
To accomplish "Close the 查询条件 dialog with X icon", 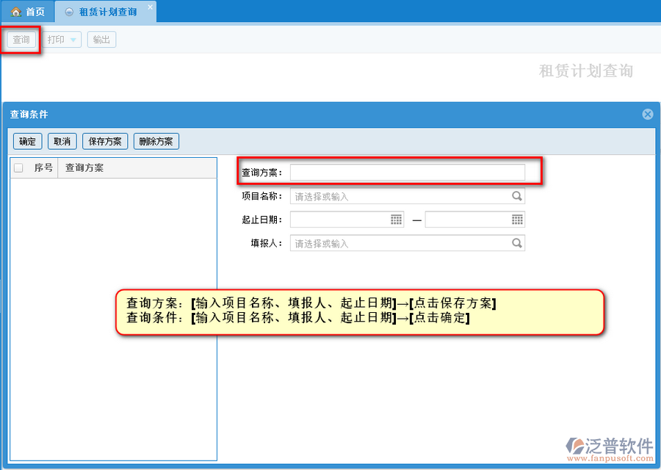I will click(647, 114).
